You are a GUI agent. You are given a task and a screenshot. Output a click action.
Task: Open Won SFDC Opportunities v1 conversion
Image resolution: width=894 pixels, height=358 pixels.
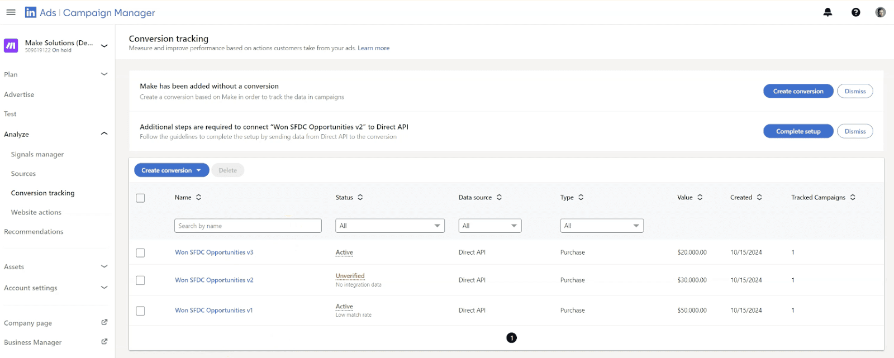[213, 311]
